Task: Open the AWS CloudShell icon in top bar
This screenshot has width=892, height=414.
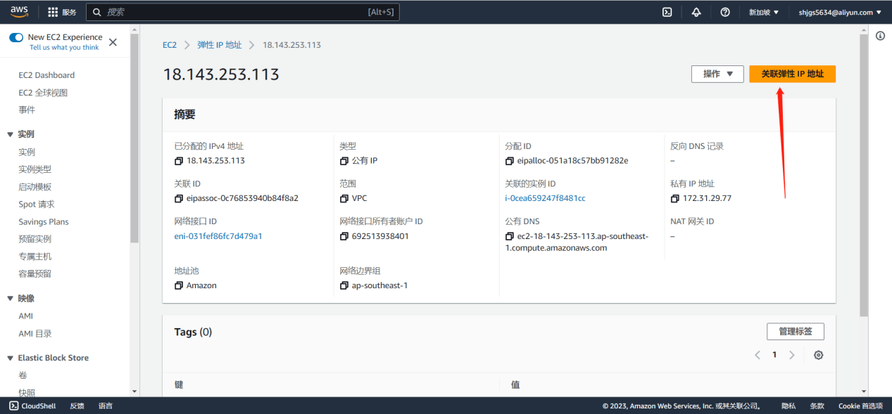Action: coord(667,12)
